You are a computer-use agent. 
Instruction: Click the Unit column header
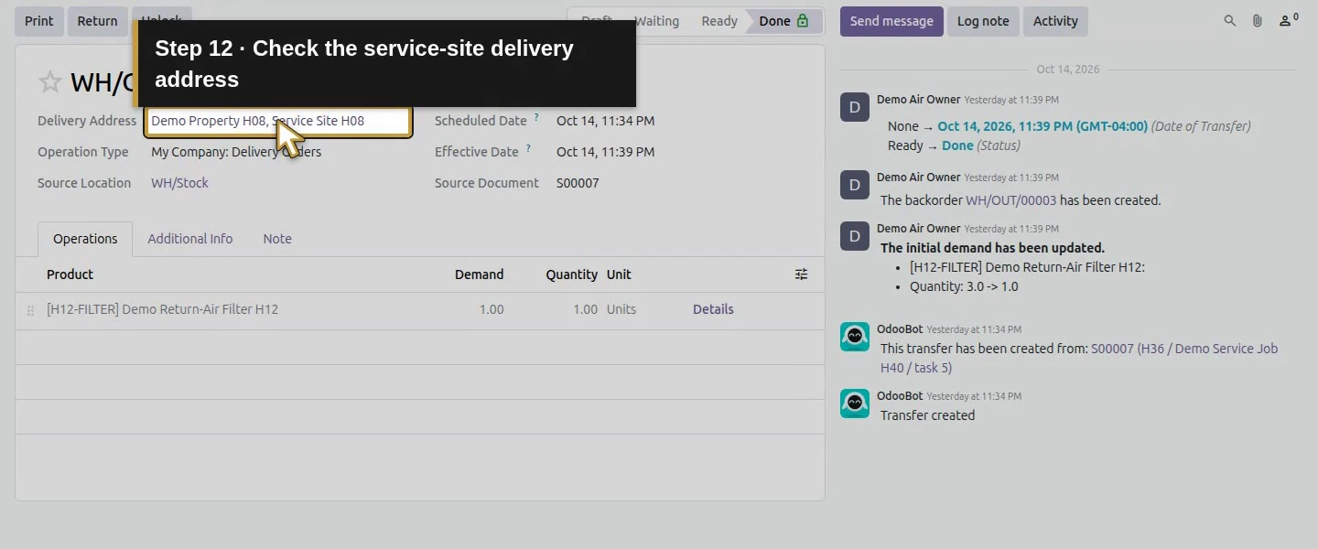(x=619, y=274)
